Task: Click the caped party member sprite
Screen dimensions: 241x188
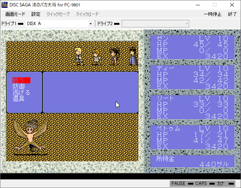Action: tap(133, 56)
